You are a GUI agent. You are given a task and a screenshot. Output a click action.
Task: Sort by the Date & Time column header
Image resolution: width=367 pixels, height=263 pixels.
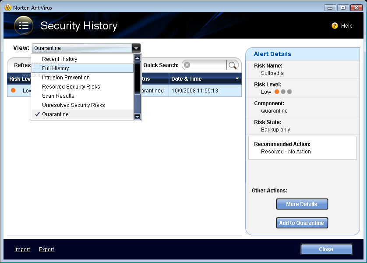pos(205,79)
